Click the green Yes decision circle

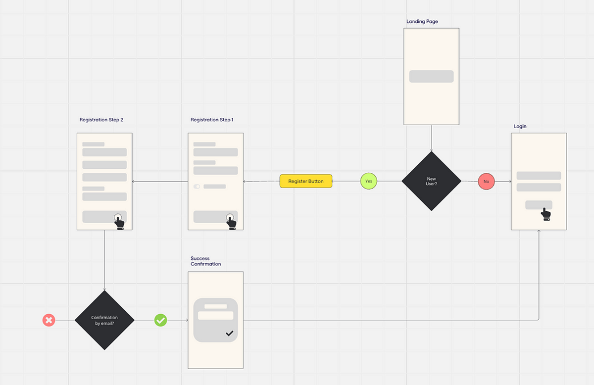(368, 181)
